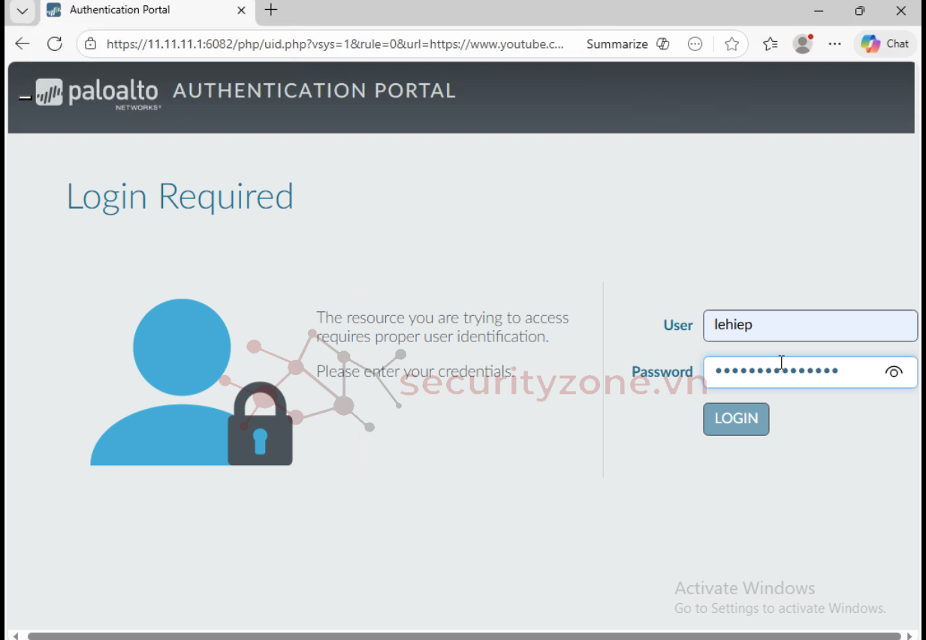This screenshot has width=926, height=640.
Task: Click the Palo Alto Networks logo
Action: click(98, 92)
